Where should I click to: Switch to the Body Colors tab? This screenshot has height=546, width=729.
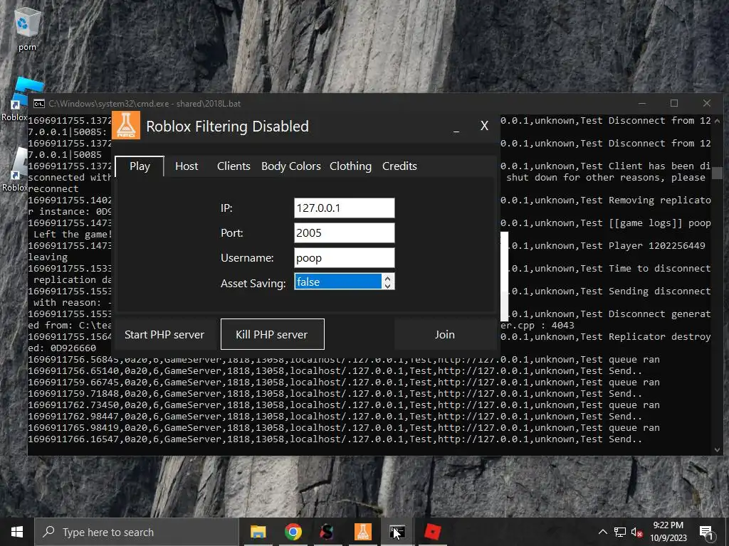click(x=291, y=166)
